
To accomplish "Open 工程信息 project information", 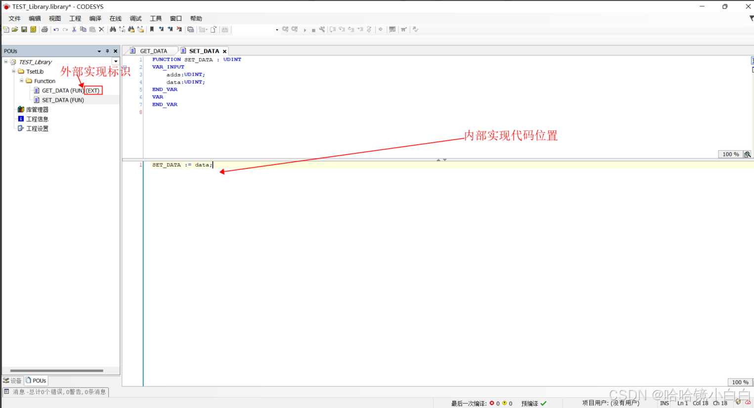I will pyautogui.click(x=37, y=119).
